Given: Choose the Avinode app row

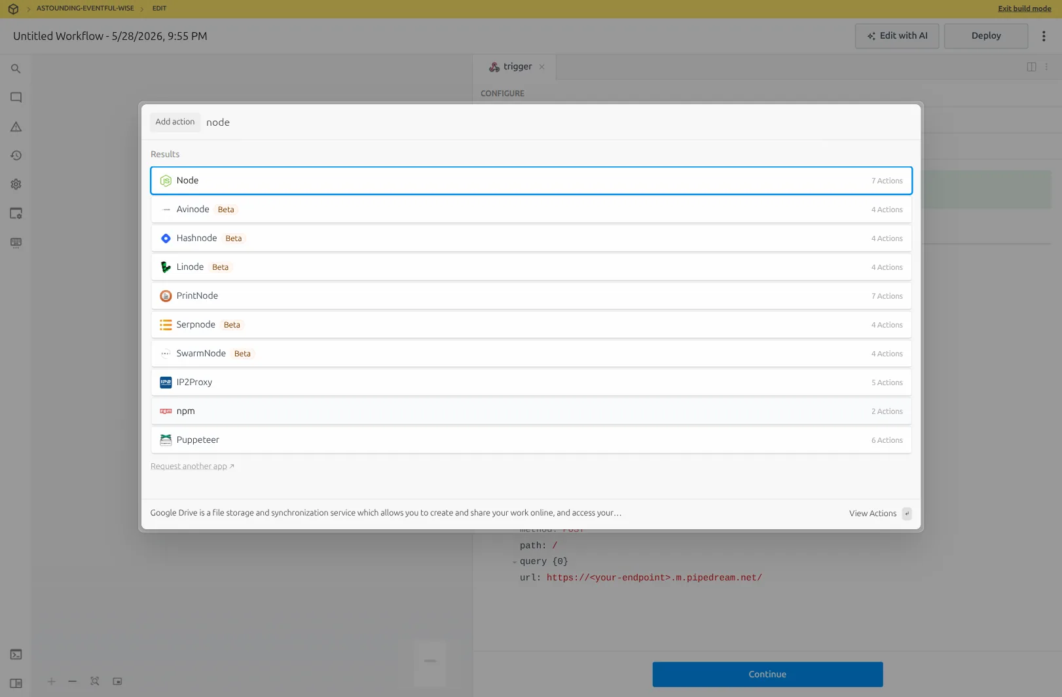Looking at the screenshot, I should click(x=531, y=210).
